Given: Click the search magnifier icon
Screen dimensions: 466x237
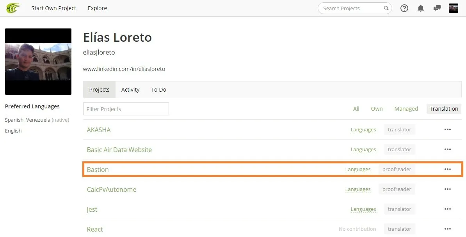Looking at the screenshot, I should pyautogui.click(x=386, y=8).
